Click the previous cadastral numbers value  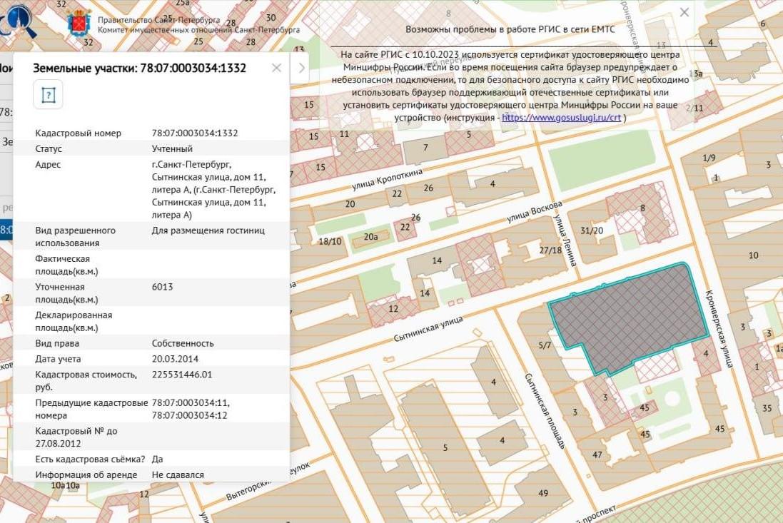(191, 409)
